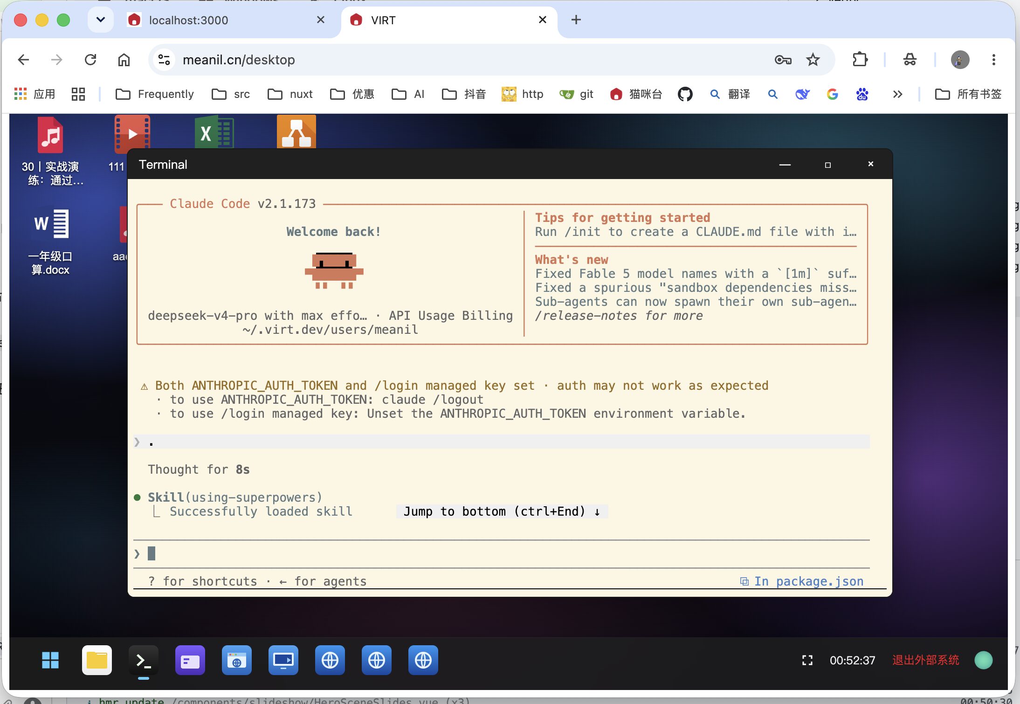
Task: Reload the meanil.cn page
Action: coord(90,60)
